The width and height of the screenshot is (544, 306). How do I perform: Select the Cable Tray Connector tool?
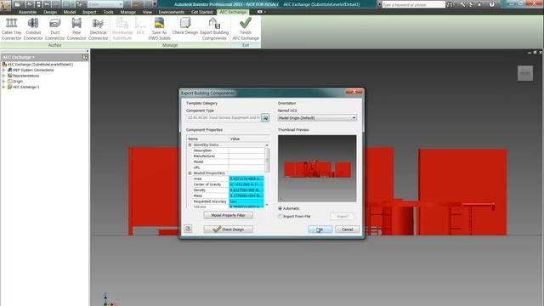[x=11, y=29]
